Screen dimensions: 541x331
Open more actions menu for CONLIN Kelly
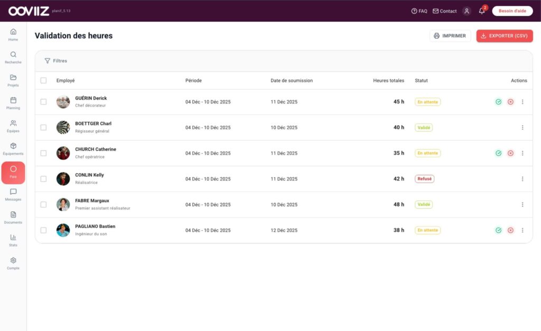pos(523,179)
